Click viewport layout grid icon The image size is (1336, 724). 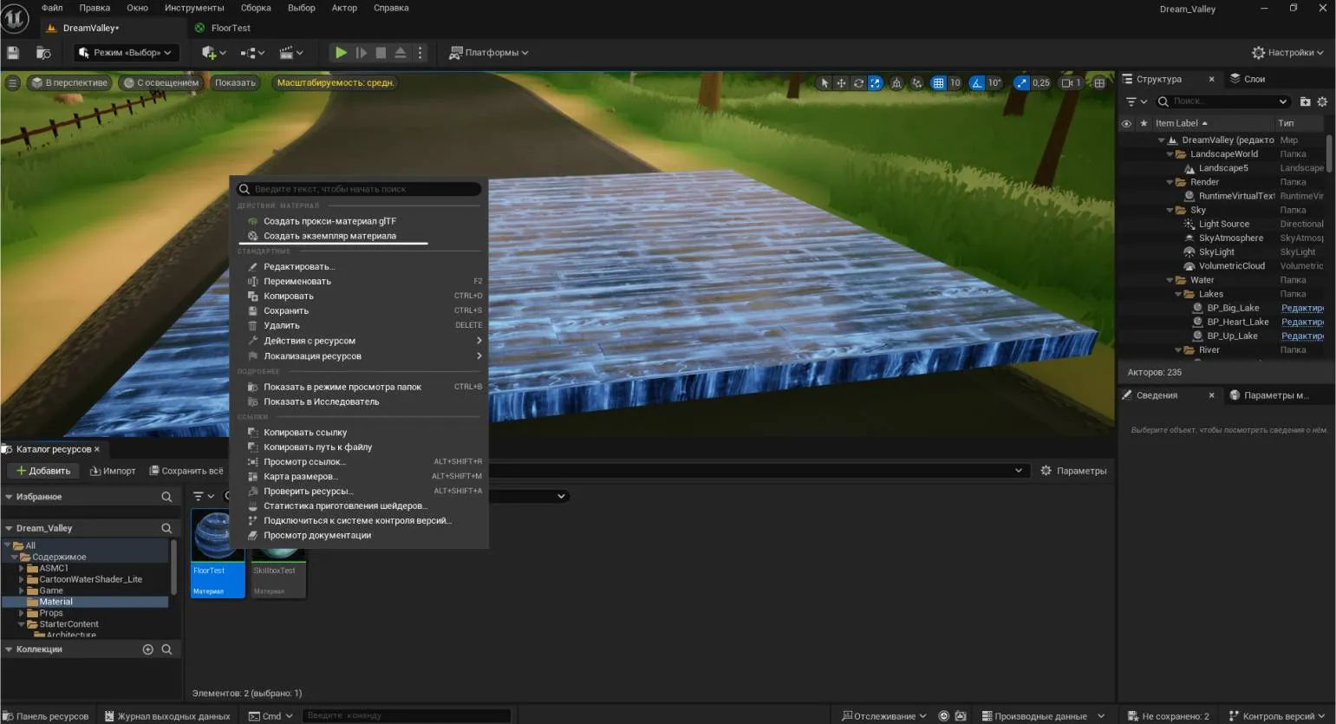coord(1099,83)
